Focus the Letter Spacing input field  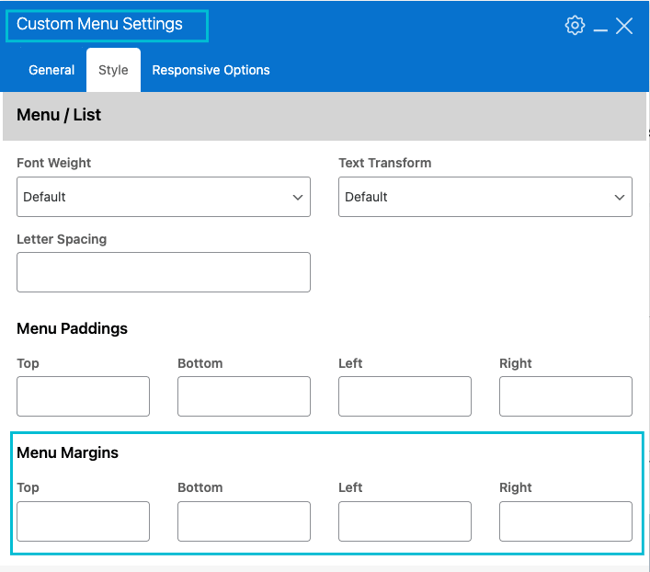coord(164,272)
